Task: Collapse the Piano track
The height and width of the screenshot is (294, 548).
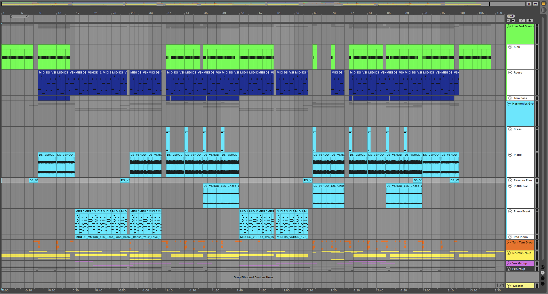Action: point(510,155)
